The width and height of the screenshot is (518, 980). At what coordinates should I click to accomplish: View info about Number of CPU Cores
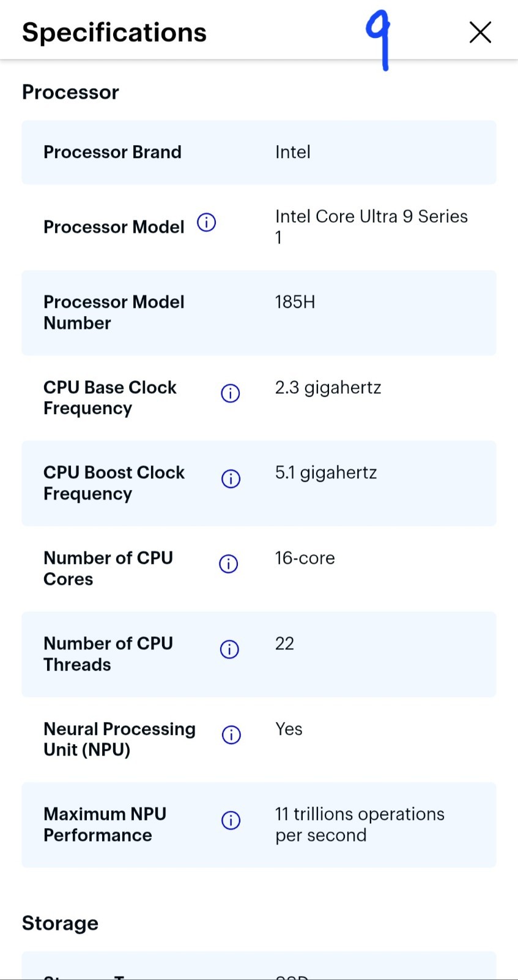pos(229,563)
